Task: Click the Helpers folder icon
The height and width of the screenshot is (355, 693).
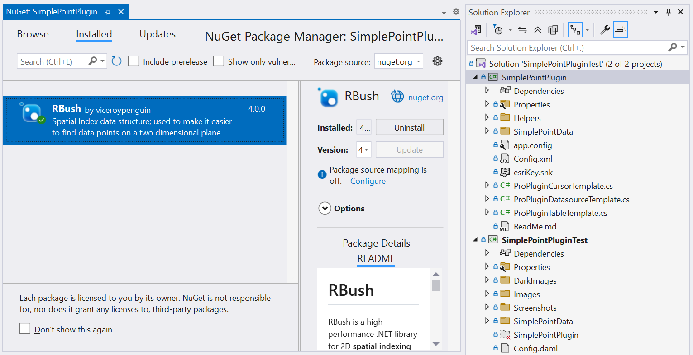Action: pyautogui.click(x=505, y=118)
